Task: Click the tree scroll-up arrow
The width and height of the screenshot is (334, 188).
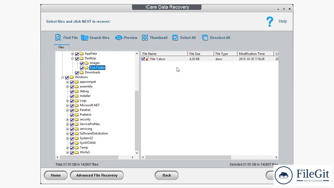Action: (137, 54)
